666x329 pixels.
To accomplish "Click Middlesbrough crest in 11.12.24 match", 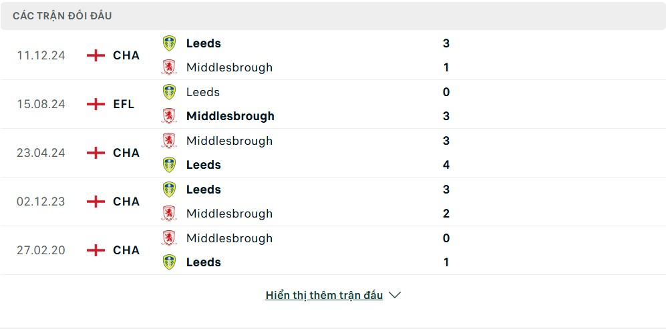I will [x=169, y=67].
